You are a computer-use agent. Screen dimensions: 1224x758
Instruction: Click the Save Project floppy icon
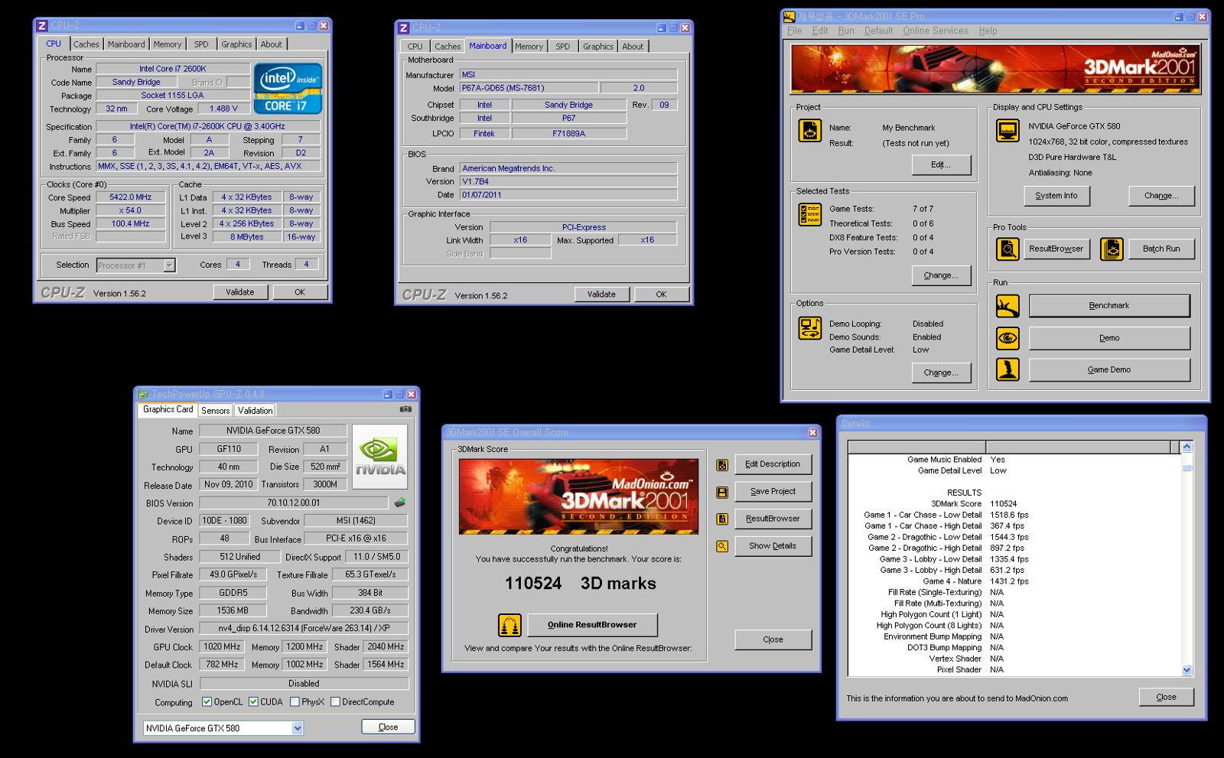722,493
